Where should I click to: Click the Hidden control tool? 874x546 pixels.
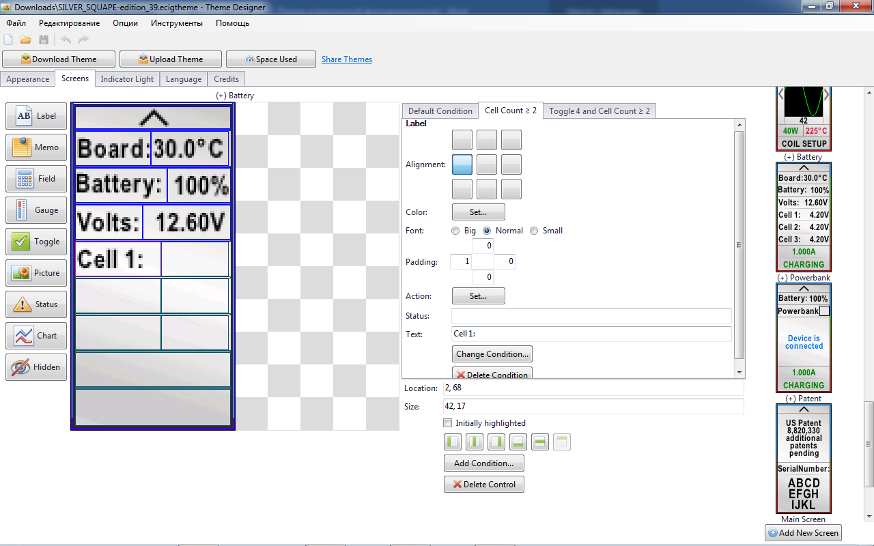[x=36, y=367]
